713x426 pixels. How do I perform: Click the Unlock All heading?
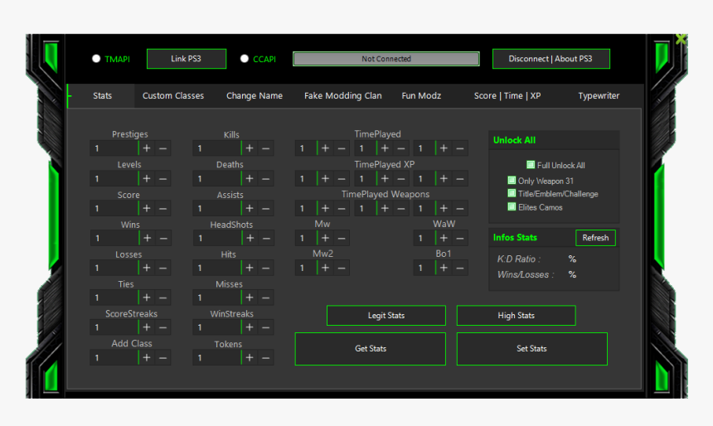[x=514, y=140]
